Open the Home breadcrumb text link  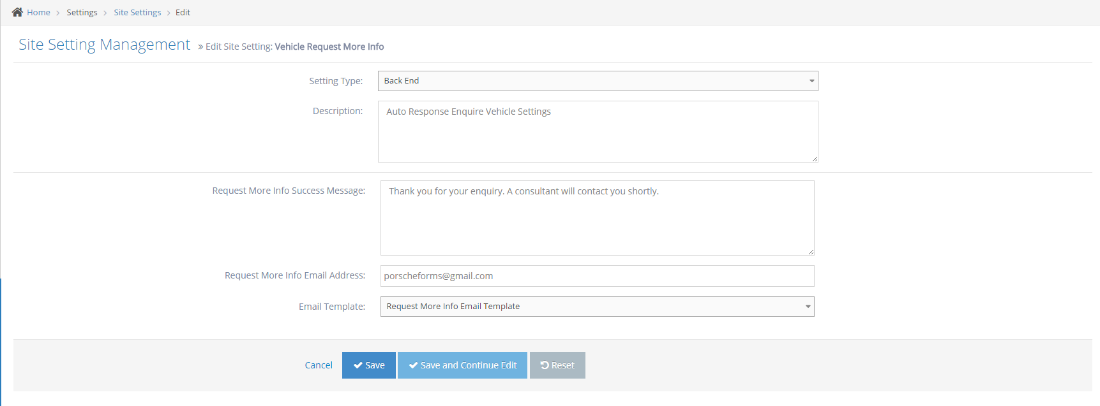[38, 13]
